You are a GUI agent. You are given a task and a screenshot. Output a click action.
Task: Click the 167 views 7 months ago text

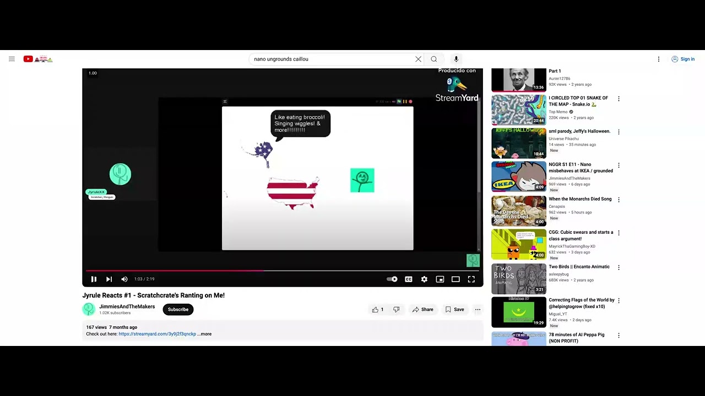tap(112, 327)
